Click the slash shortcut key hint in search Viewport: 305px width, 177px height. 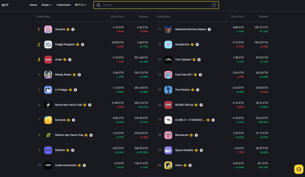tap(214, 5)
